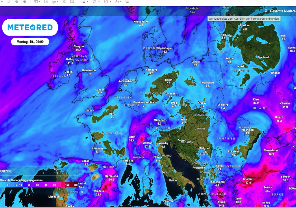Click the Stockholm 15.9 map label

tap(193, 10)
